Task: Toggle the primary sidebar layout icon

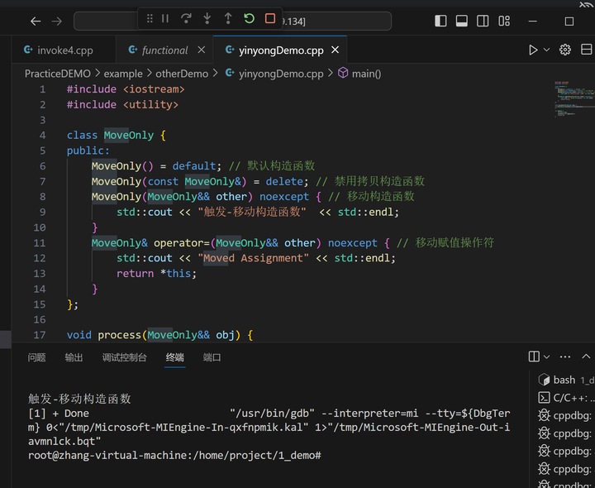Action: tap(440, 21)
